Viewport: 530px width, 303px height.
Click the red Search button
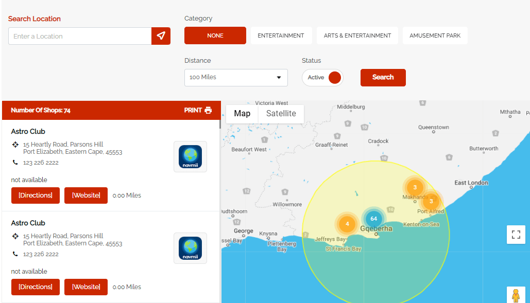pyautogui.click(x=383, y=78)
